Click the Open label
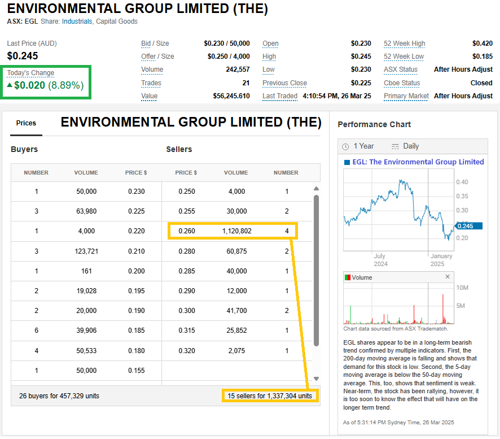Viewport: 500px width, 439px height. pyautogui.click(x=270, y=44)
